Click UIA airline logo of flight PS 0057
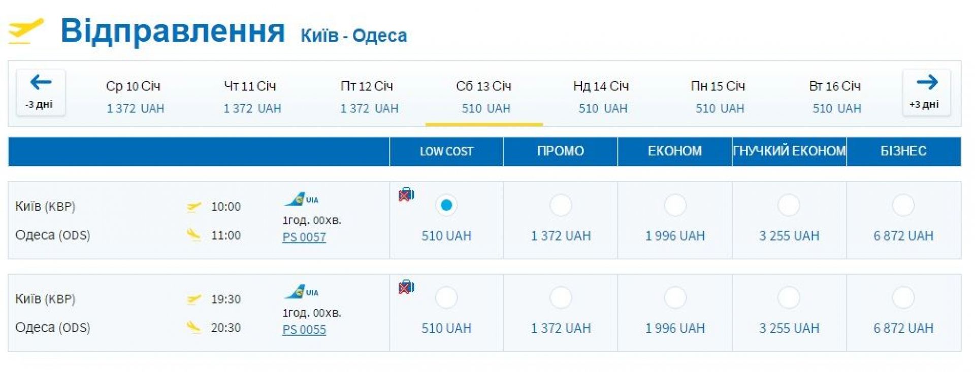Screen dimensions: 975x372 click(301, 199)
